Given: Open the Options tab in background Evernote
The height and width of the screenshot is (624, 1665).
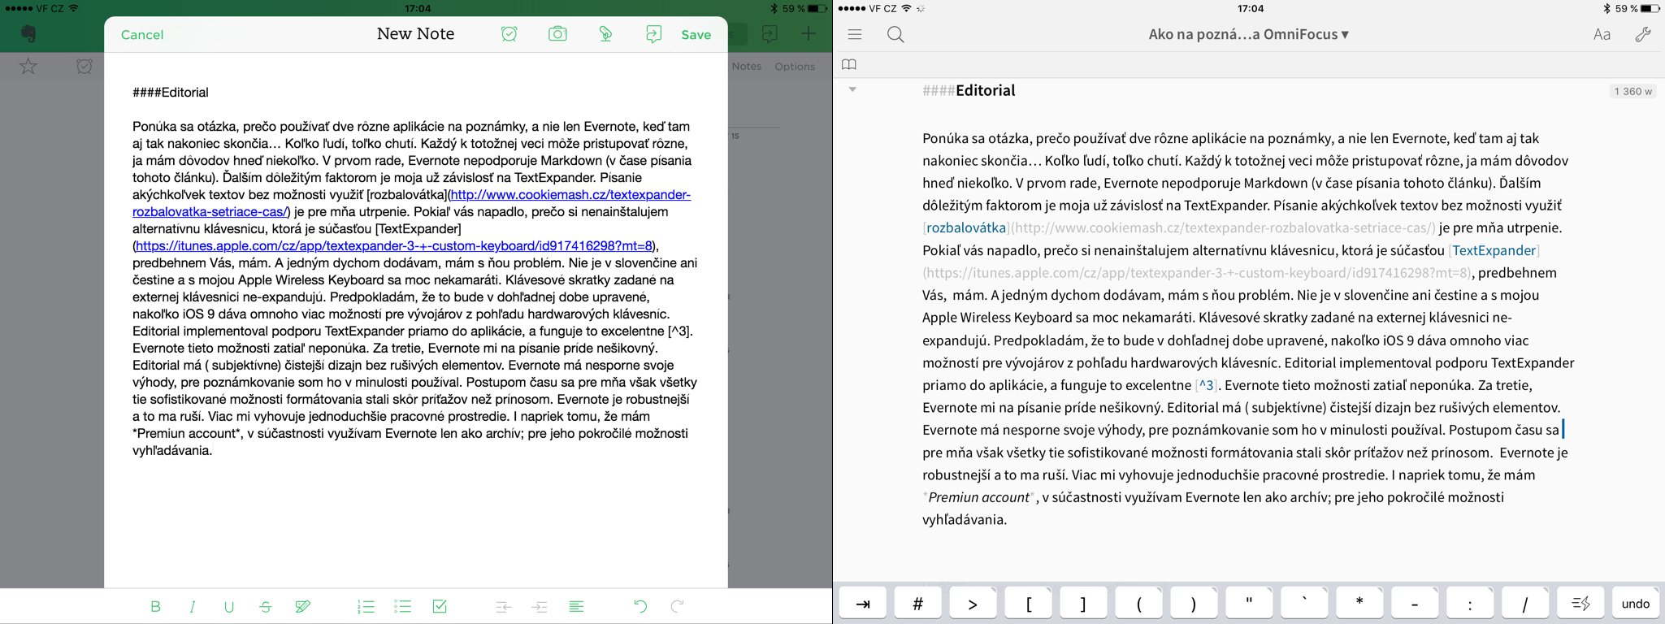Looking at the screenshot, I should pyautogui.click(x=795, y=67).
